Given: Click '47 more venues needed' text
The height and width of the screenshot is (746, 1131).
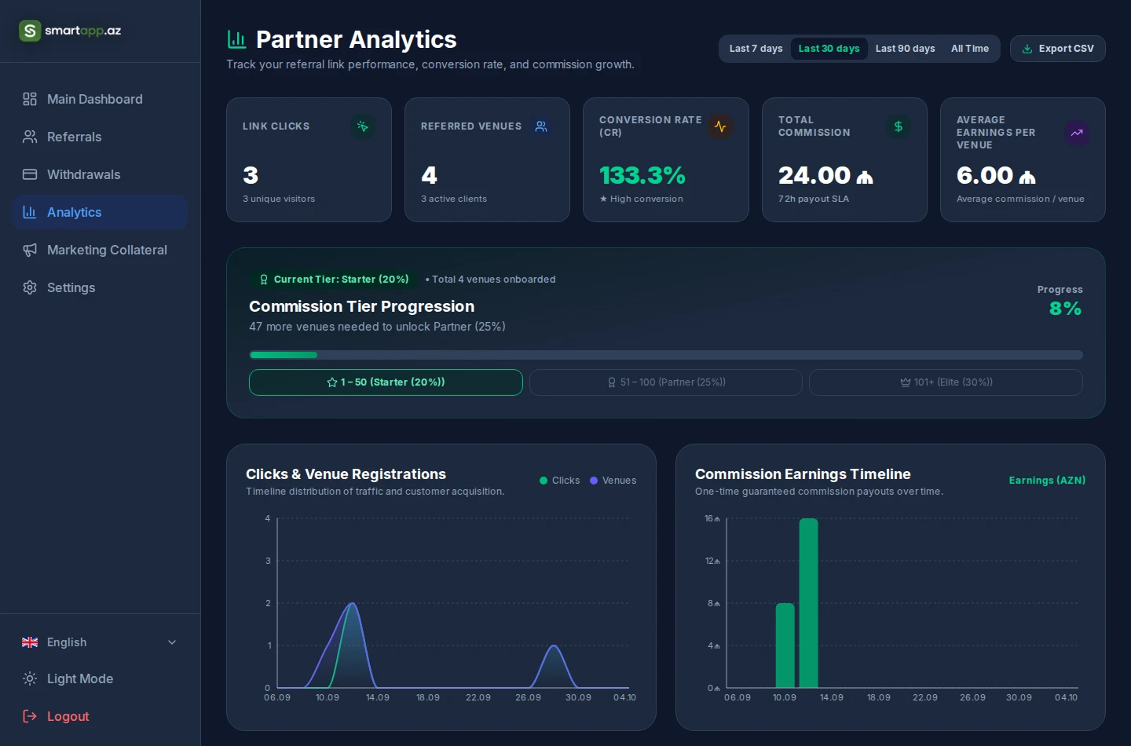Looking at the screenshot, I should coord(377,327).
